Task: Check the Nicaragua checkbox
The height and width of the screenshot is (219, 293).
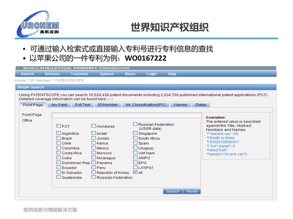Action: point(94,157)
